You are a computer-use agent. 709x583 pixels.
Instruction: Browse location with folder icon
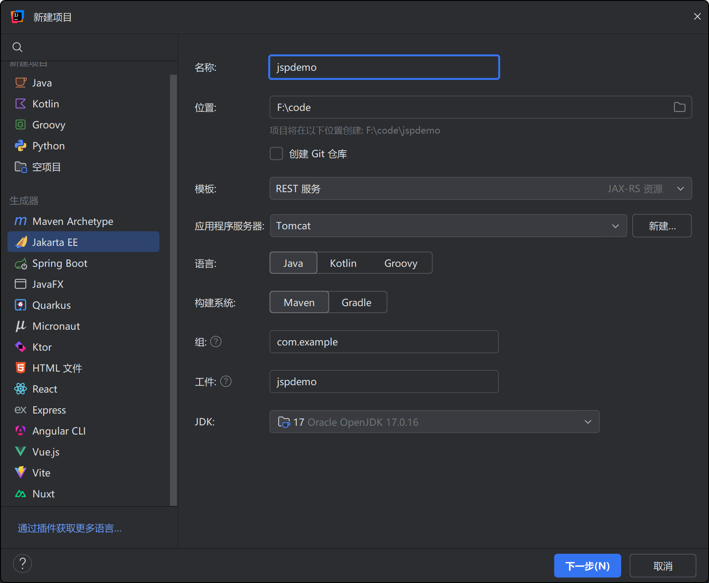coord(679,107)
